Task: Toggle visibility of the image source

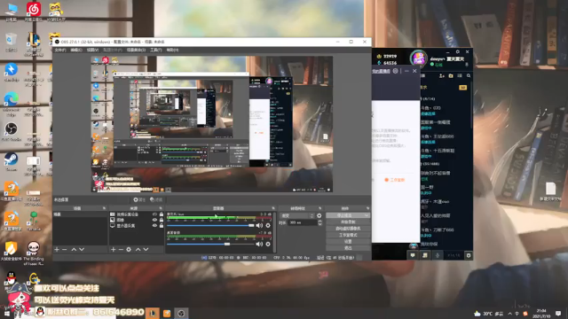Action: tap(154, 220)
